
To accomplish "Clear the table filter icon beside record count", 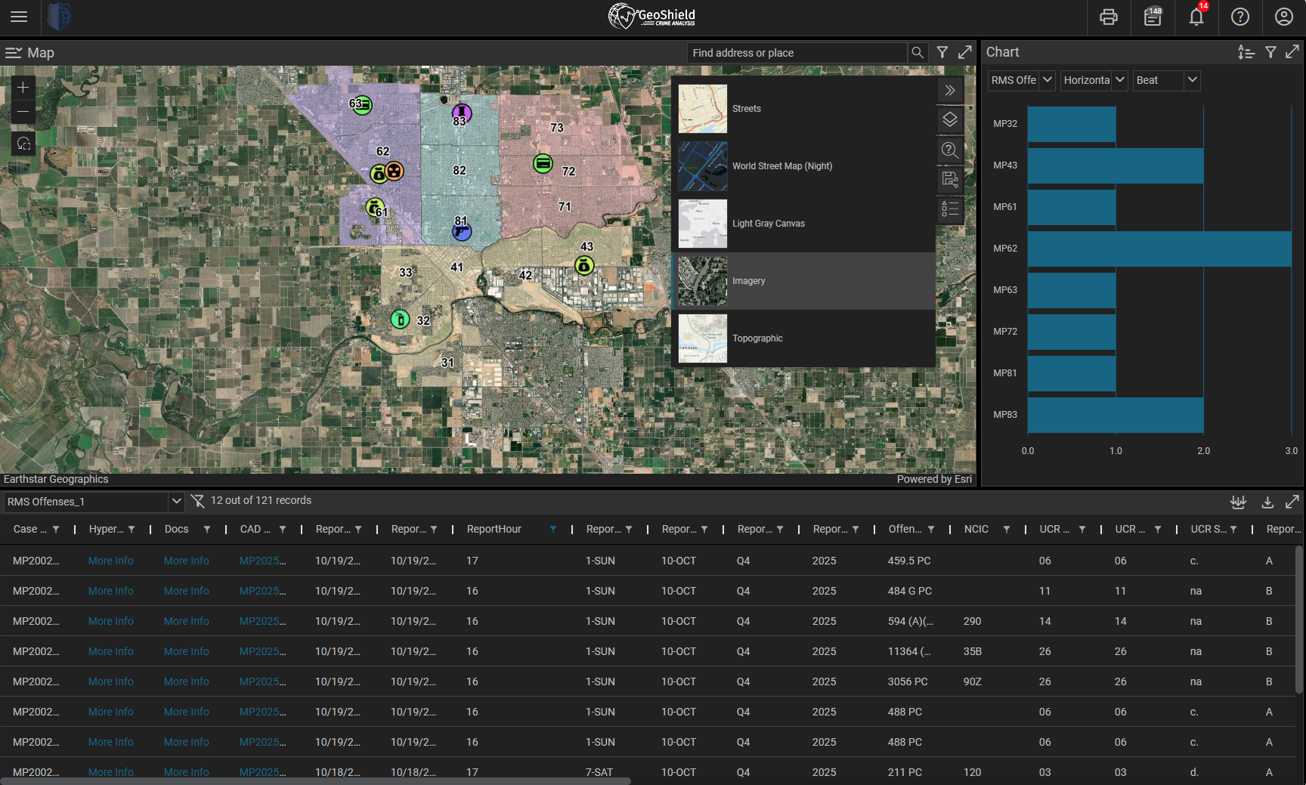I will 198,501.
